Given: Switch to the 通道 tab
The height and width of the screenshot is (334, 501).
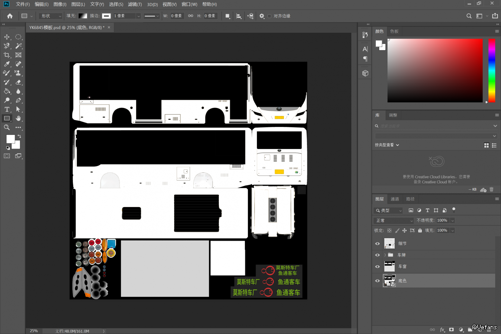Looking at the screenshot, I should [395, 199].
